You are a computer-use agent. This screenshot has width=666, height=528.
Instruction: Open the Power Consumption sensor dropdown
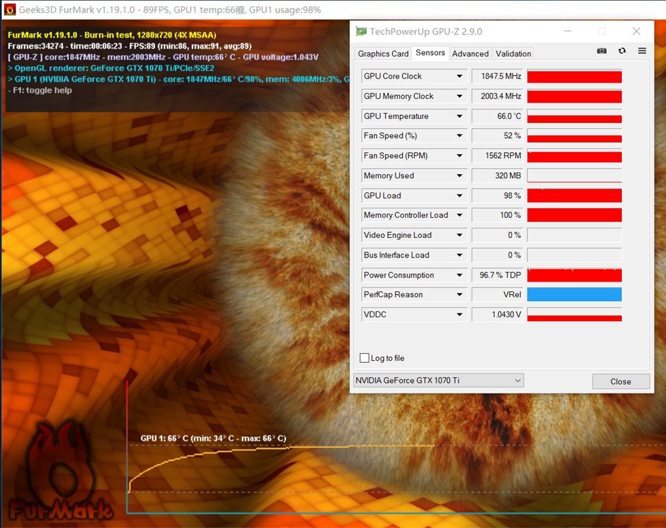(x=459, y=275)
